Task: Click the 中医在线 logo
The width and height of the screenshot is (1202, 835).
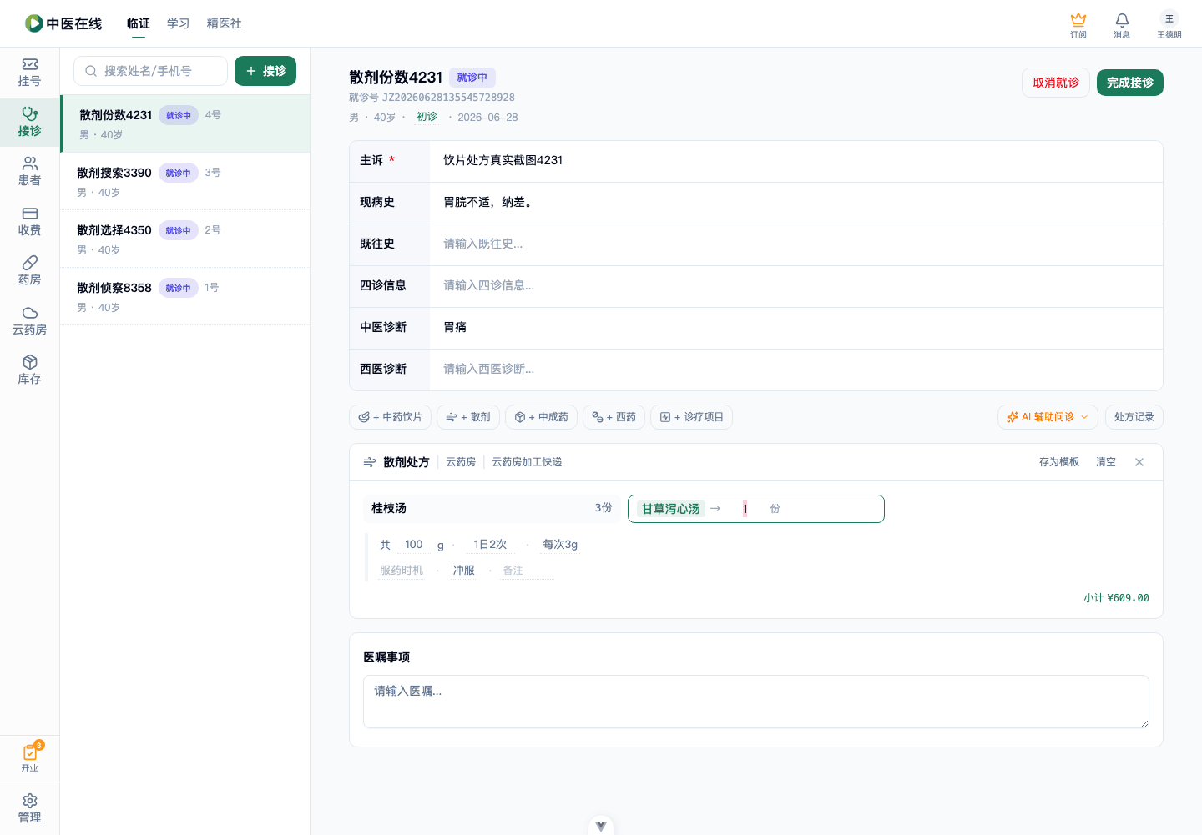Action: pyautogui.click(x=63, y=23)
